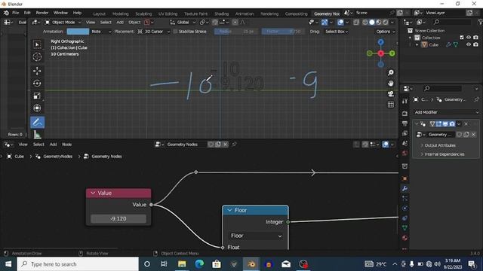
Task: Open the Object Data green triangle tab
Action: (405, 228)
